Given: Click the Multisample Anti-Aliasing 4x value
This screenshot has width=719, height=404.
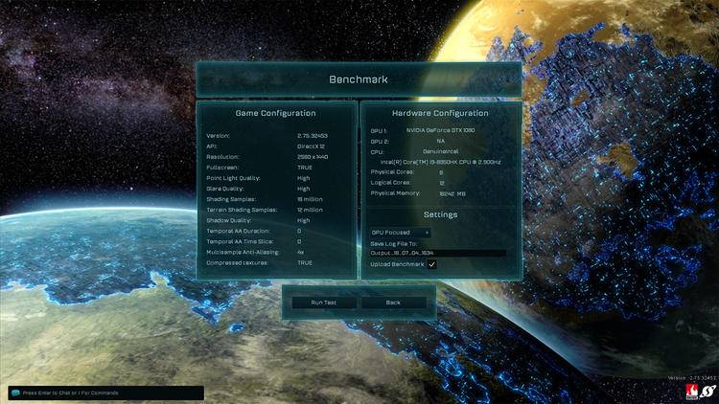Looking at the screenshot, I should point(300,252).
